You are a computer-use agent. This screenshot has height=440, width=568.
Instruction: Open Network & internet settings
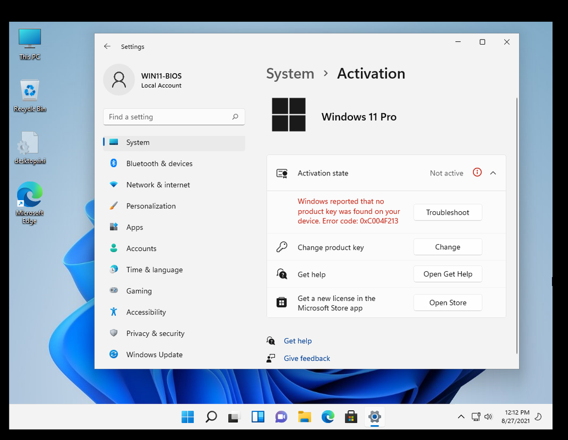(x=174, y=185)
